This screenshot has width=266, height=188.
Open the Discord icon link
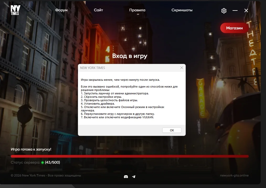pos(126,177)
